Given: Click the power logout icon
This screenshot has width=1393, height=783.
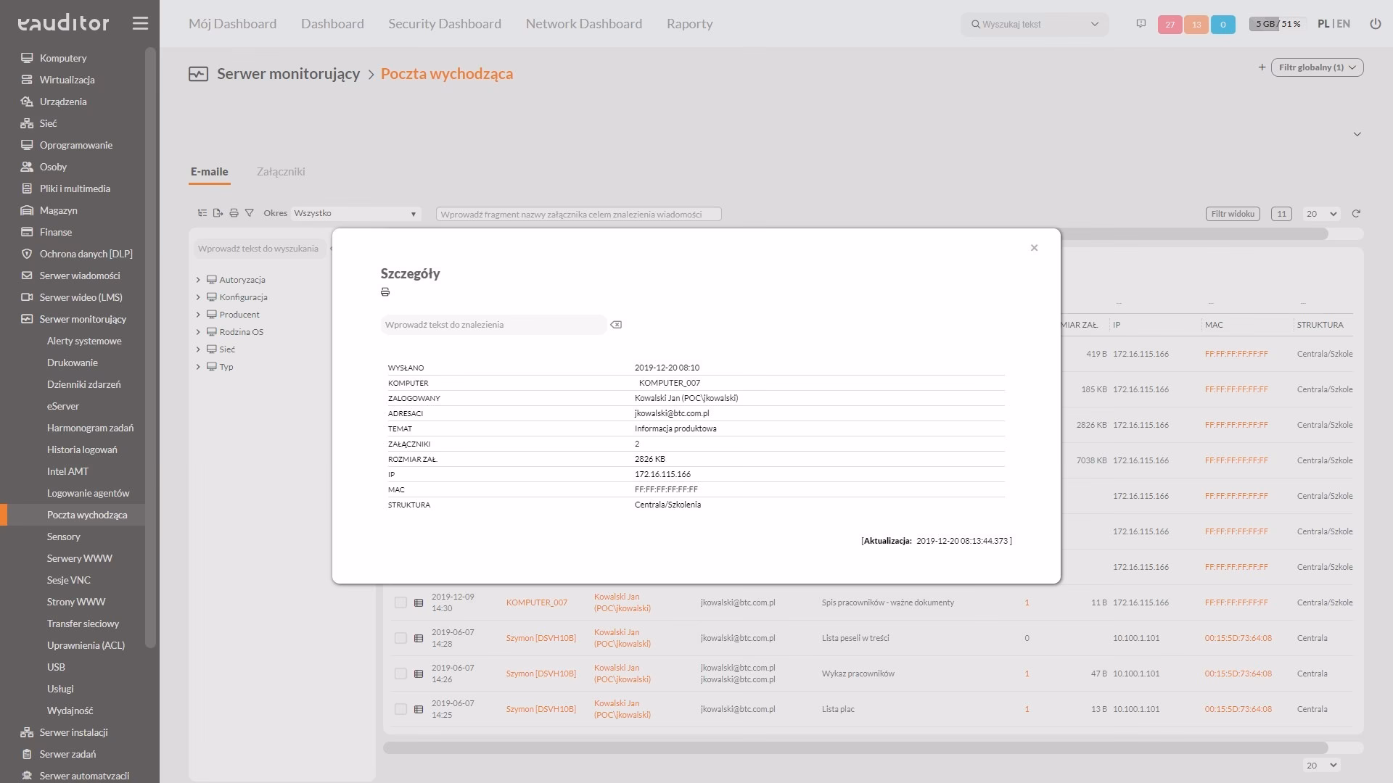Looking at the screenshot, I should pos(1375,24).
